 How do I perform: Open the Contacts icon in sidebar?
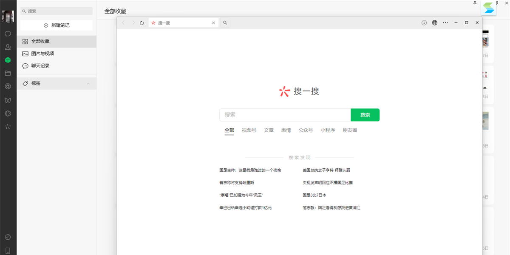8,47
